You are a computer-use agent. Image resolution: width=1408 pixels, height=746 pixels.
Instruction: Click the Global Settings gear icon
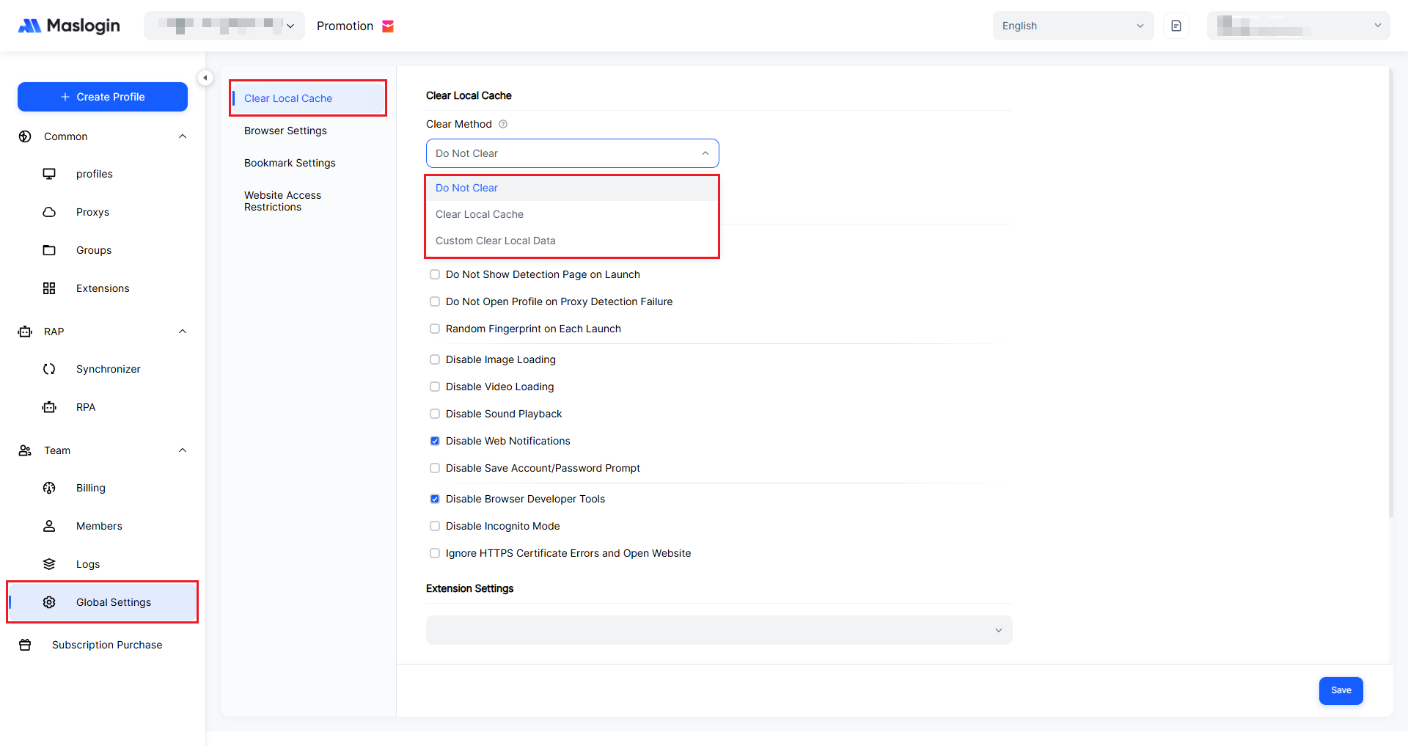tap(49, 602)
